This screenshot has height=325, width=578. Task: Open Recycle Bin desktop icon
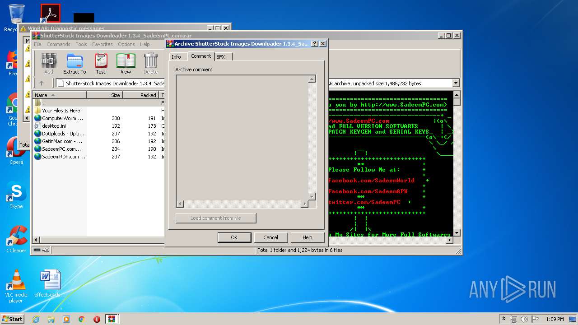pyautogui.click(x=16, y=18)
